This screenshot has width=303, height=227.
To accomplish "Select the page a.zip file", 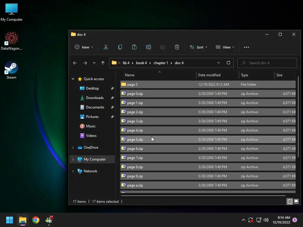I will click(x=208, y=185).
